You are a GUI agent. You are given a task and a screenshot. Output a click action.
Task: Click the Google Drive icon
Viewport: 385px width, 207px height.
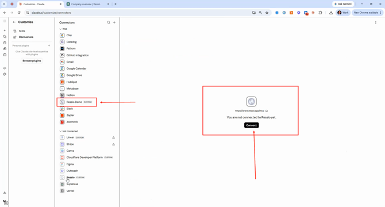pos(62,75)
